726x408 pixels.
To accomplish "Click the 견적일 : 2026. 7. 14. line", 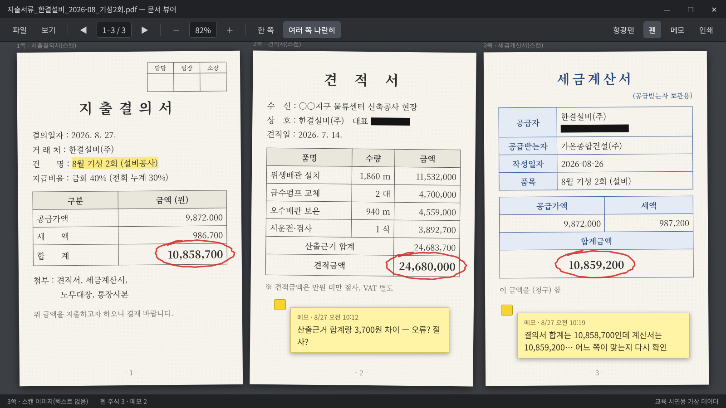I will [304, 135].
